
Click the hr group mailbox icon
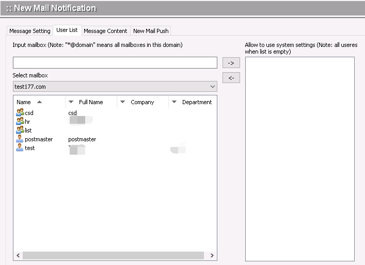pos(20,121)
